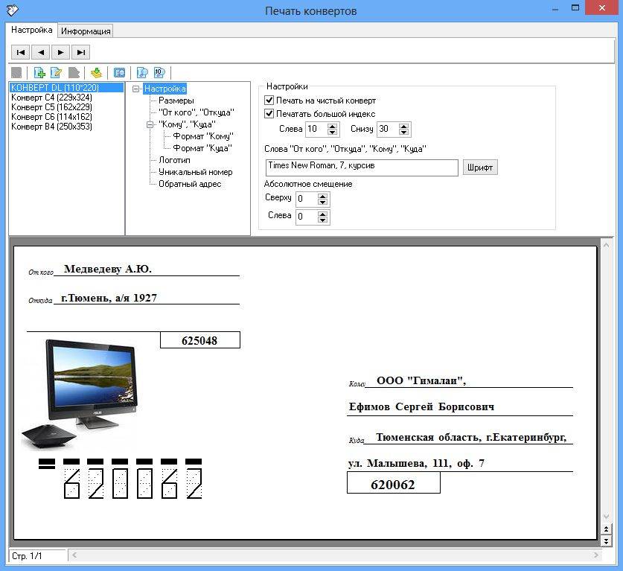The image size is (623, 571).
Task: Collapse the "Кому", "Куда" tree node
Action: pyautogui.click(x=150, y=124)
